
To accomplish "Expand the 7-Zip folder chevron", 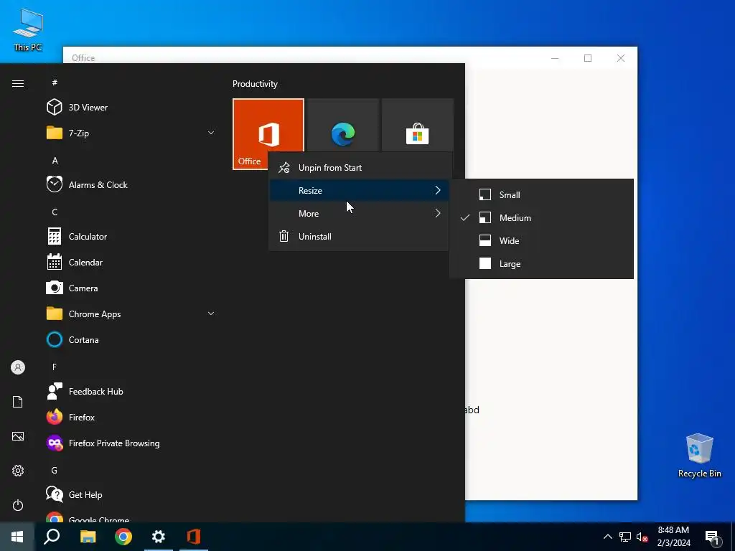I will click(x=211, y=133).
